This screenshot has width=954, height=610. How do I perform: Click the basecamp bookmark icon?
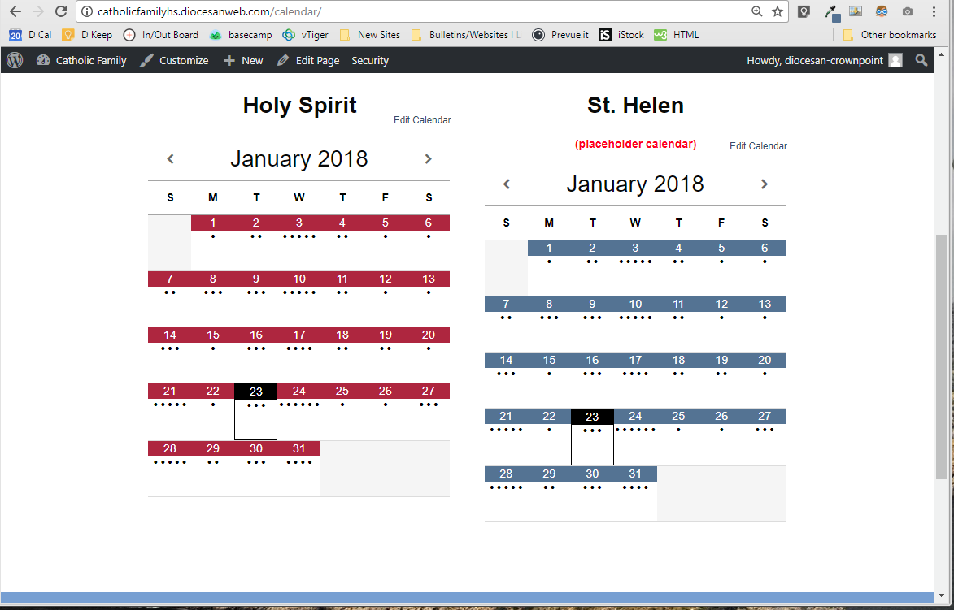tap(216, 35)
